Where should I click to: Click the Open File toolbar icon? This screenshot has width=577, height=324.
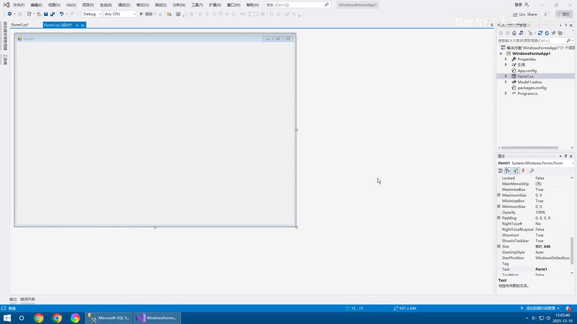39,14
